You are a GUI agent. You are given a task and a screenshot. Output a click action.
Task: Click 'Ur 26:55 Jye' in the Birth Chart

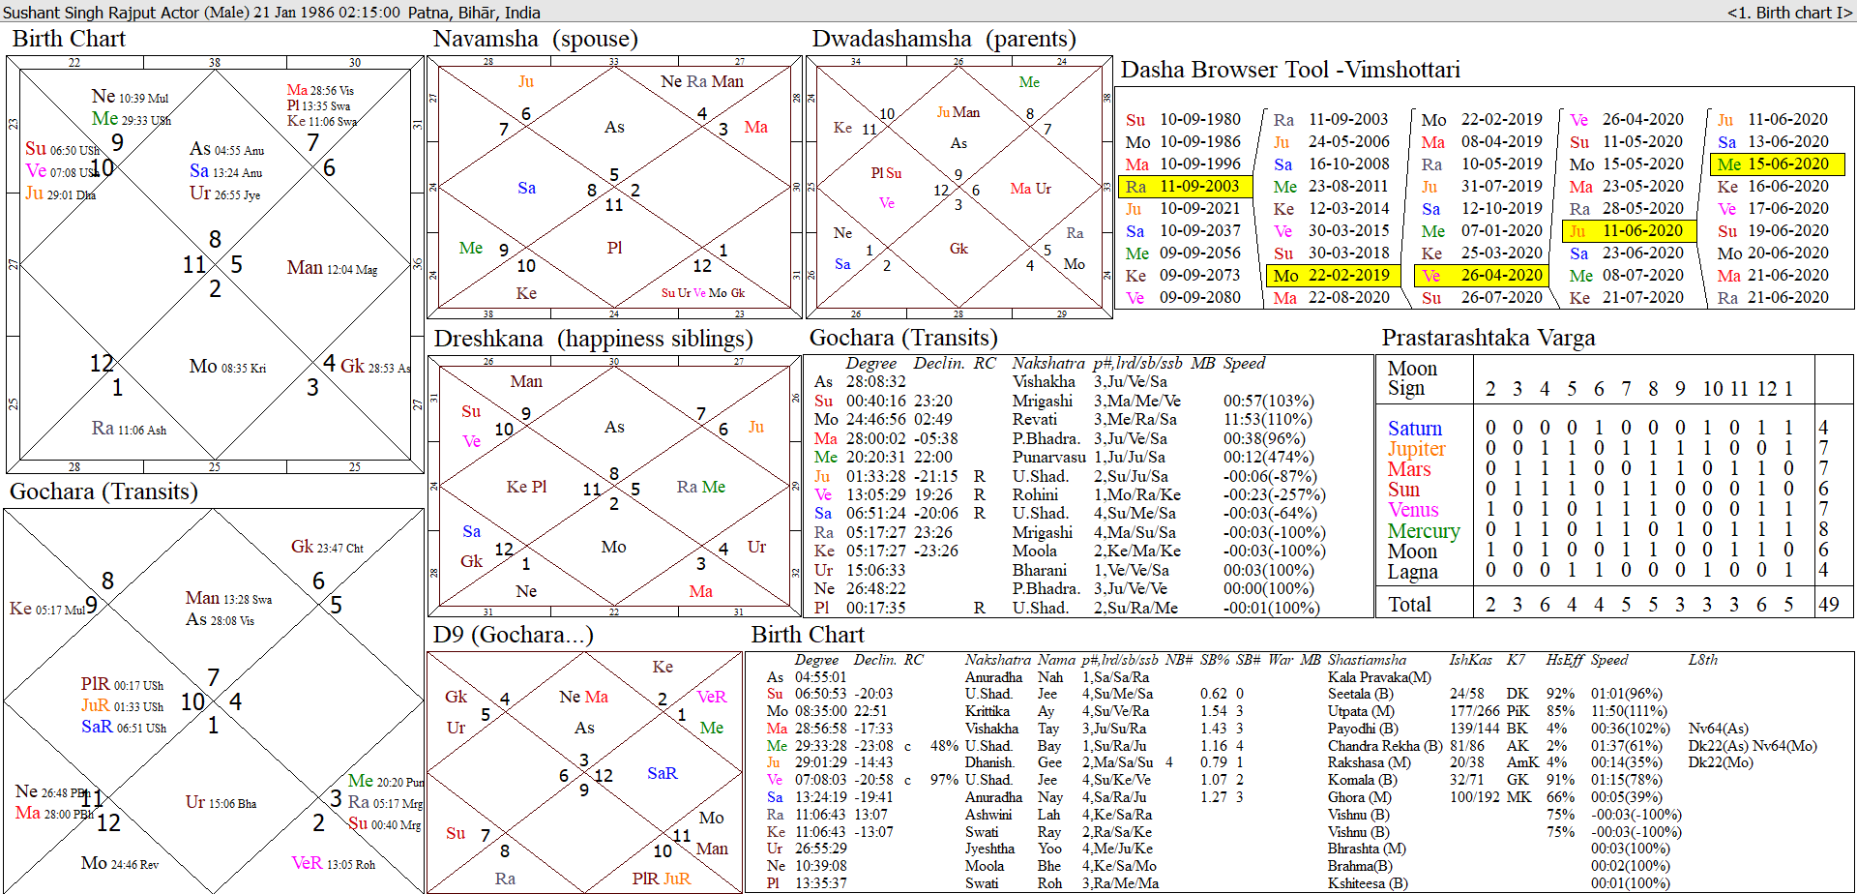click(x=224, y=194)
